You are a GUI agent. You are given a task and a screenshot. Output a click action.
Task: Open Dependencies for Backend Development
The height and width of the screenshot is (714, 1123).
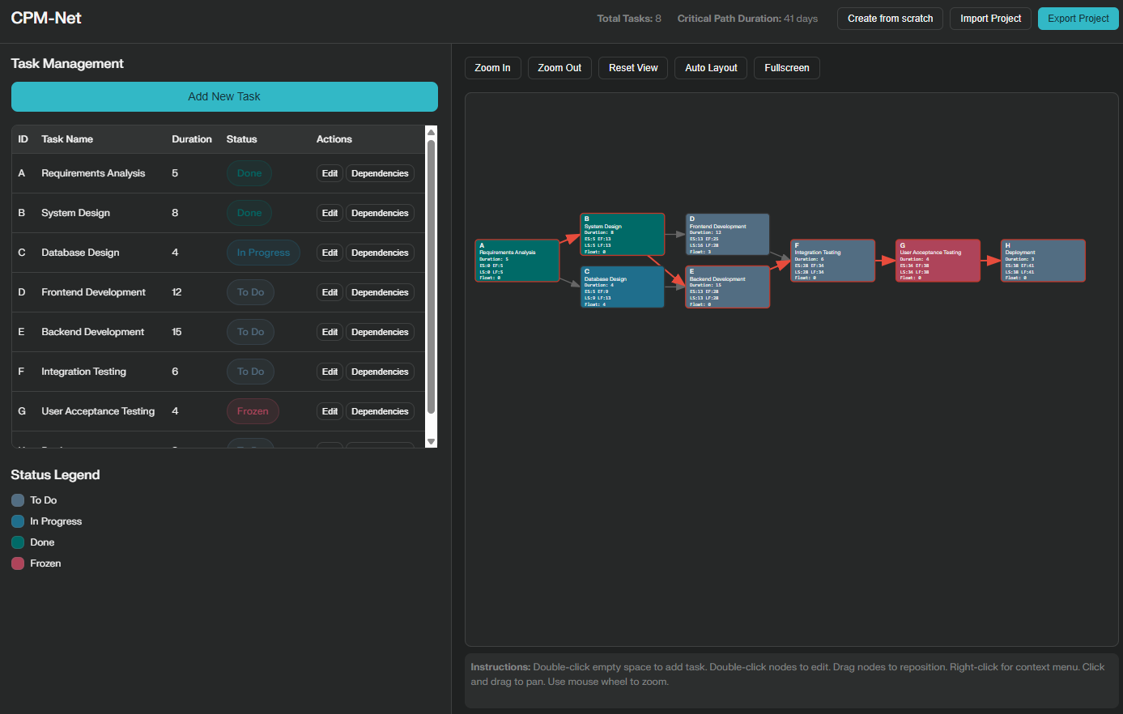[x=380, y=331]
